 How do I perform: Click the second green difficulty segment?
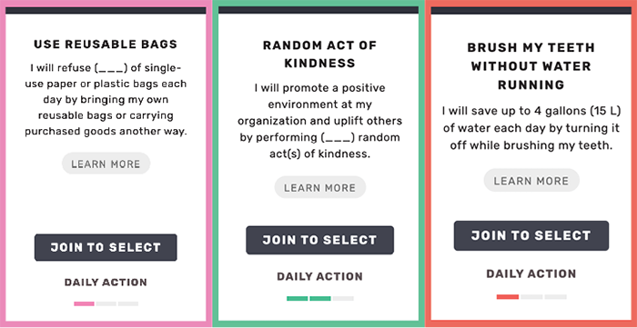320,298
